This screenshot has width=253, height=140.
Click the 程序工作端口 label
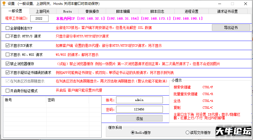click(16, 18)
